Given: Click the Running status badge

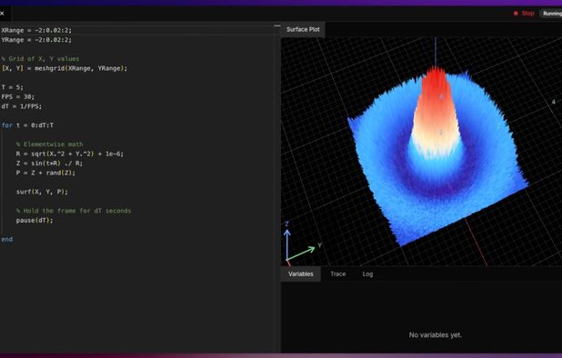Looking at the screenshot, I should pos(551,14).
